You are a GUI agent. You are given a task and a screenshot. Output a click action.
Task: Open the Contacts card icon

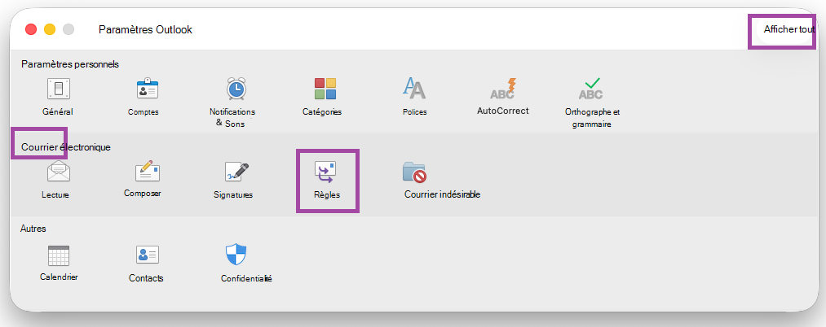click(148, 255)
